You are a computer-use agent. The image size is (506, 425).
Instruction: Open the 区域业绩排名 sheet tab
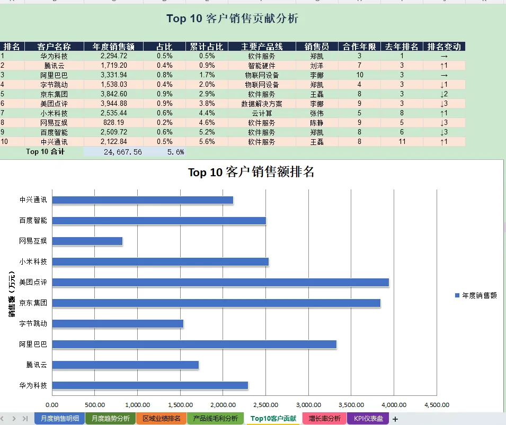click(x=162, y=419)
